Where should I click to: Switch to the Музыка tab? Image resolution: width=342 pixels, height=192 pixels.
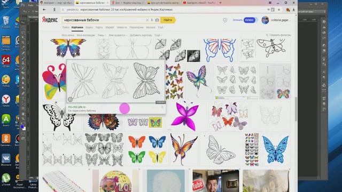tap(151, 27)
